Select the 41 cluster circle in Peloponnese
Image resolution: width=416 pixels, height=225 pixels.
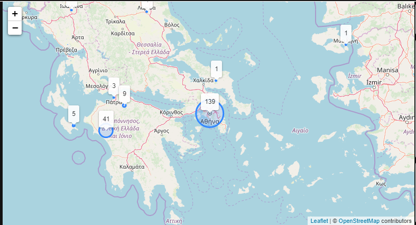pyautogui.click(x=106, y=130)
